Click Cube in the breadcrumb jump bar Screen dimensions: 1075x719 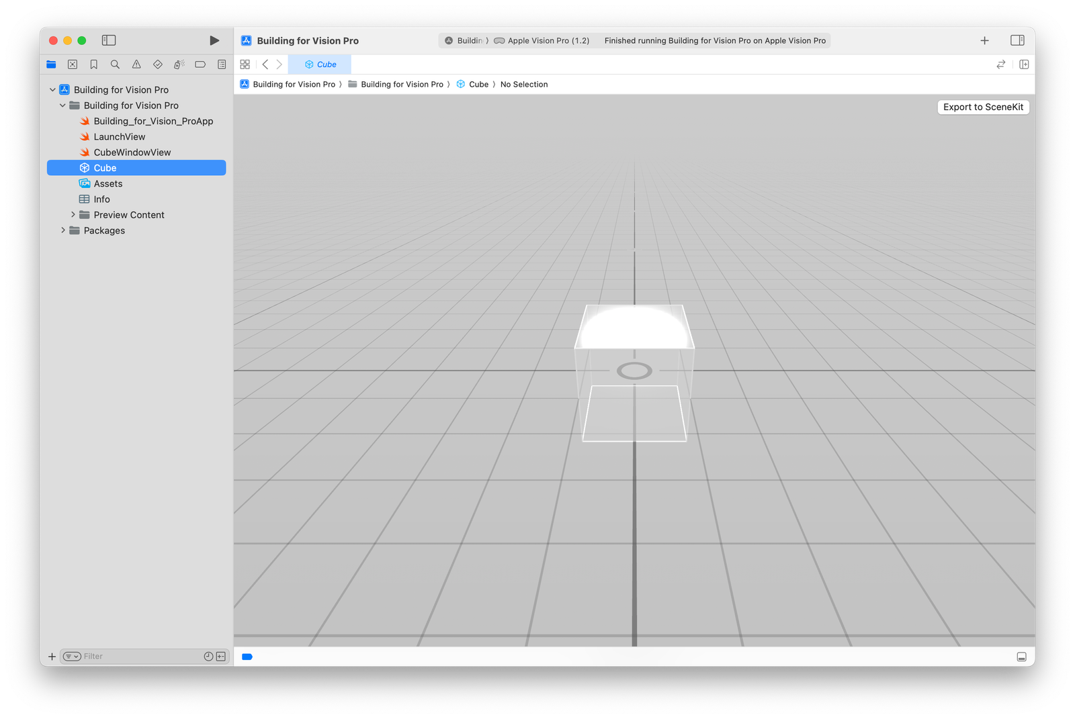click(x=479, y=84)
